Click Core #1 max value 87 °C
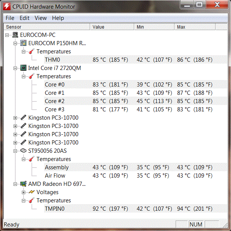 pyautogui.click(x=195, y=93)
